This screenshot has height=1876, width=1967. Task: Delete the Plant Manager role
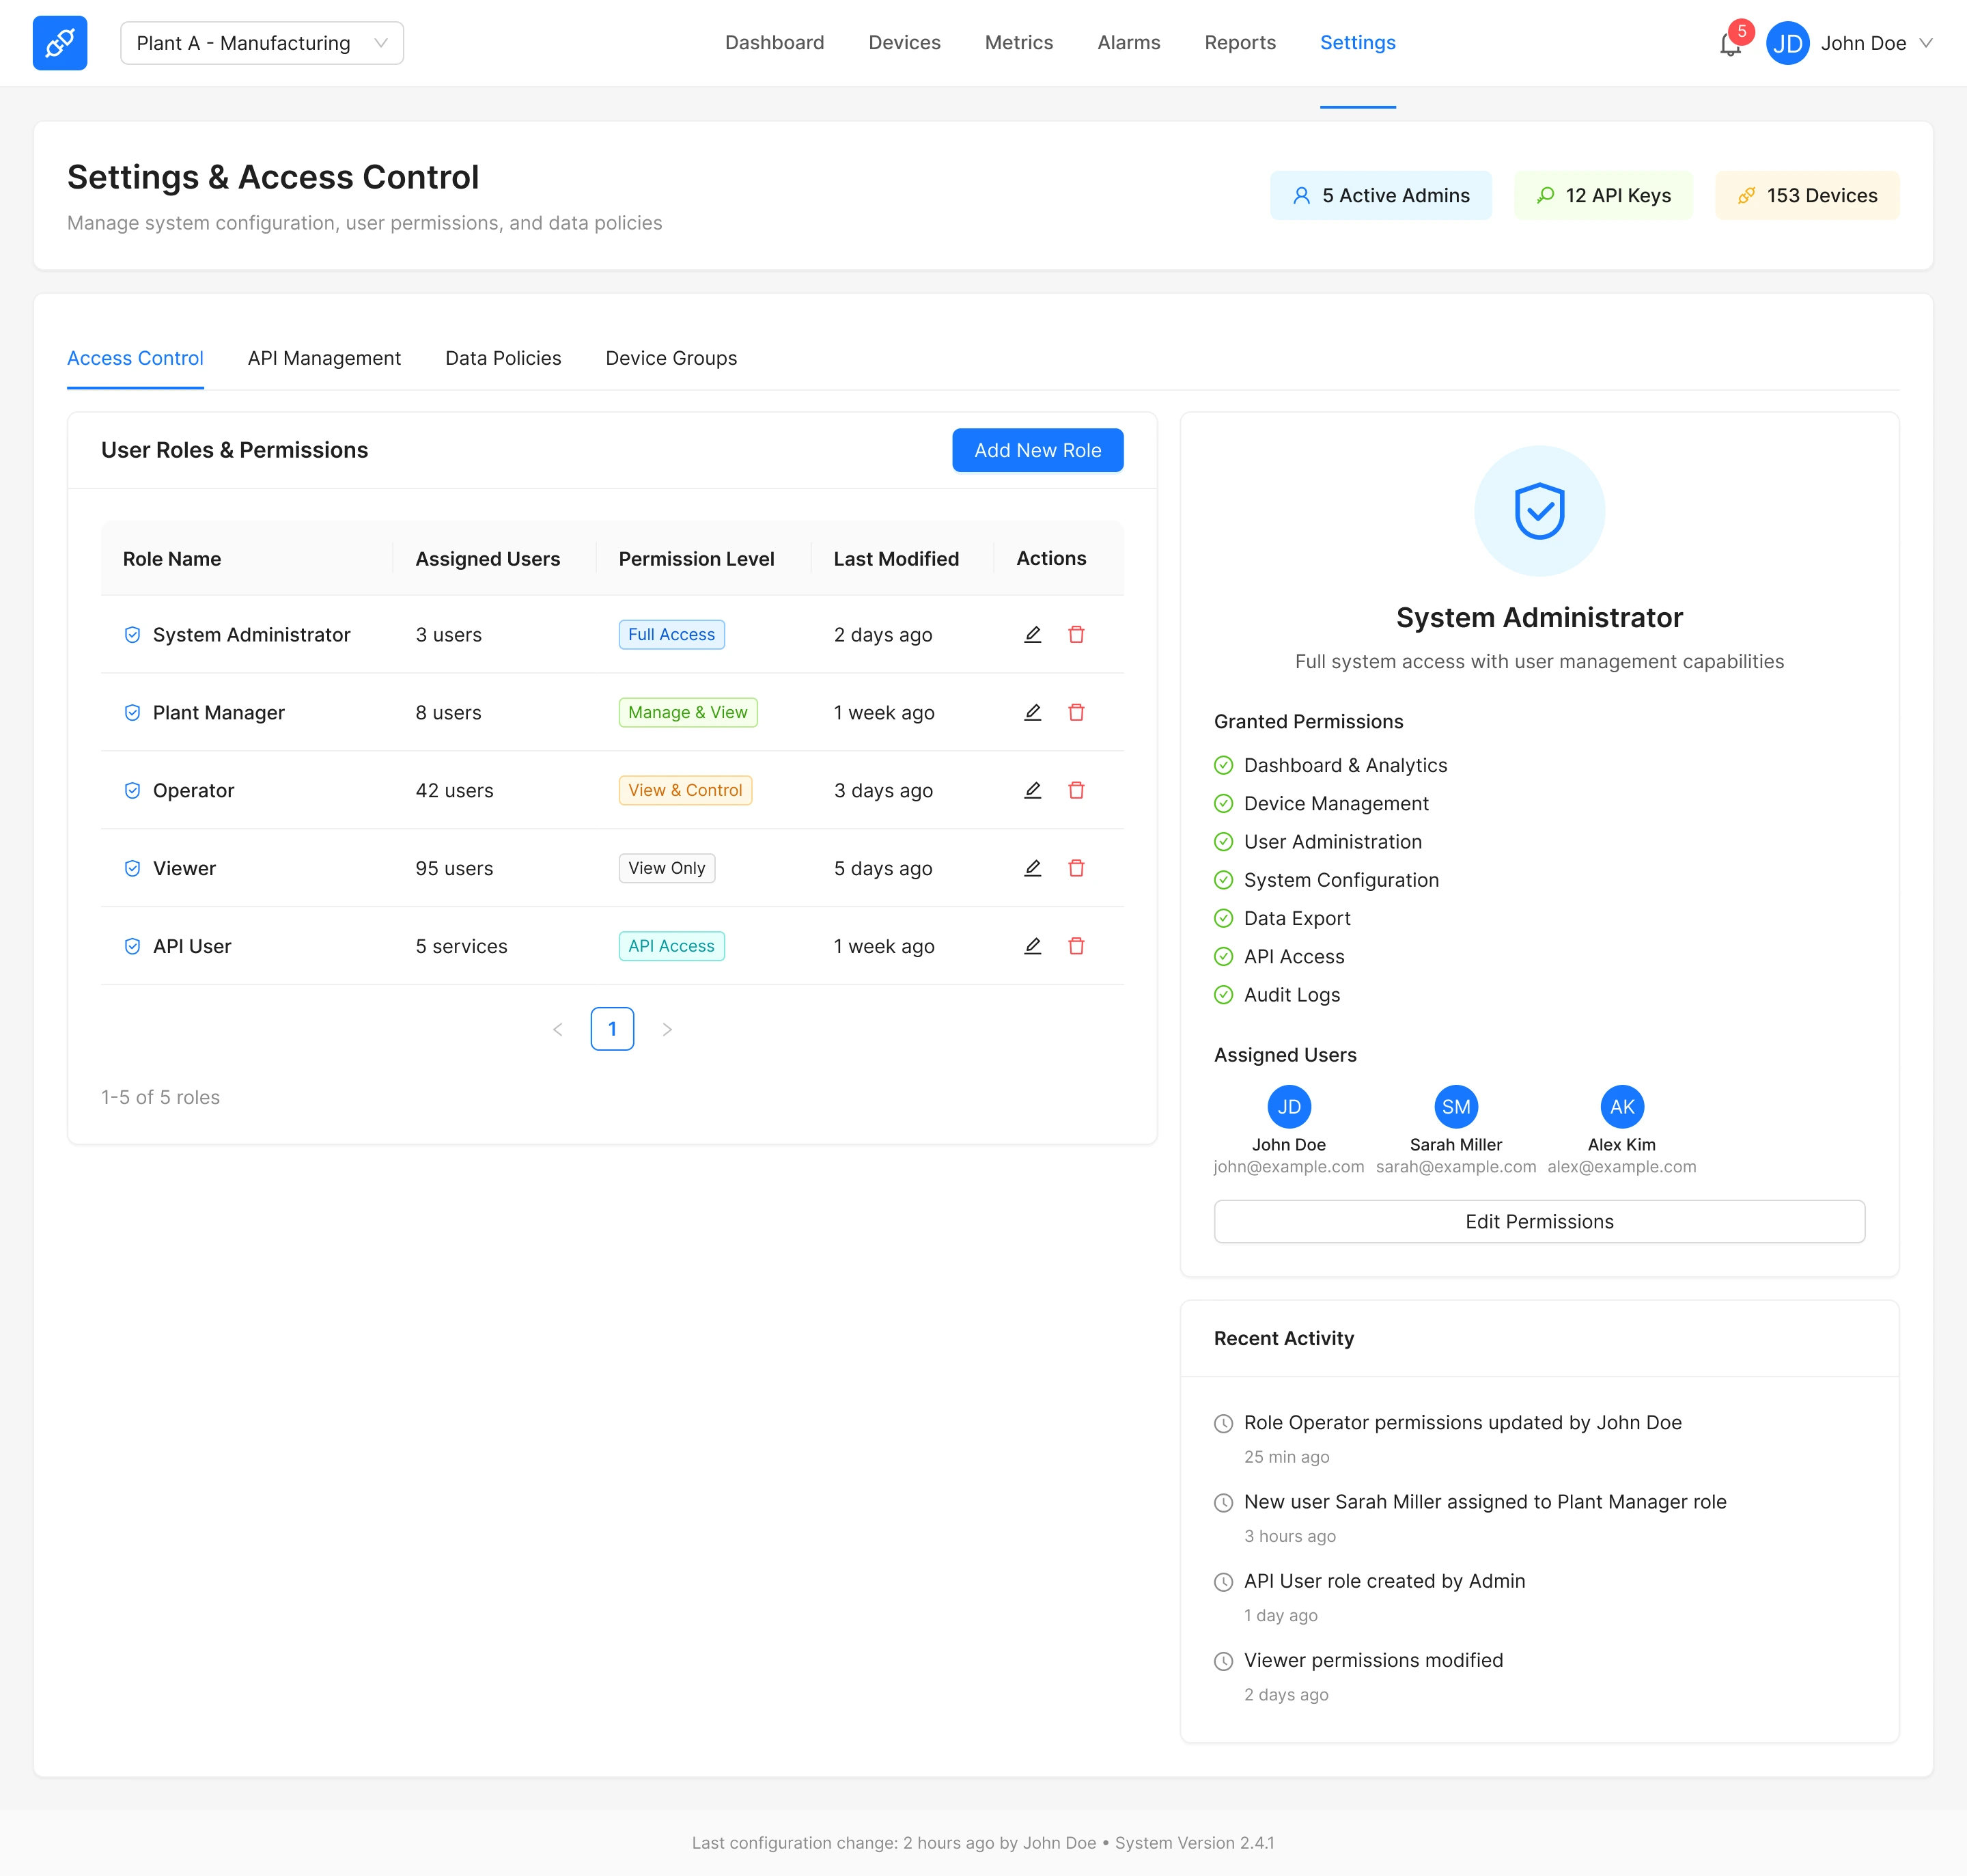click(1076, 712)
